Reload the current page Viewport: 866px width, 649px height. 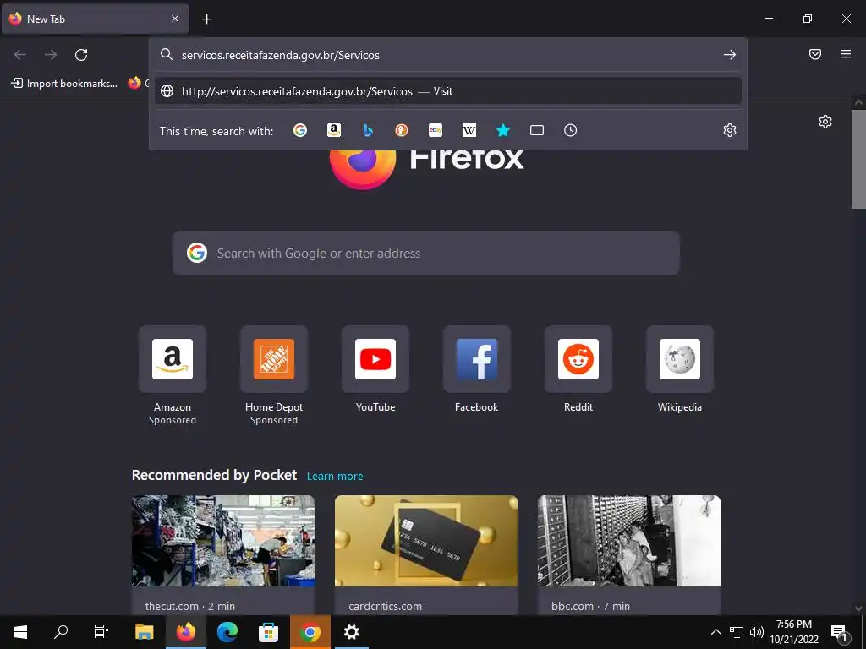[x=81, y=55]
